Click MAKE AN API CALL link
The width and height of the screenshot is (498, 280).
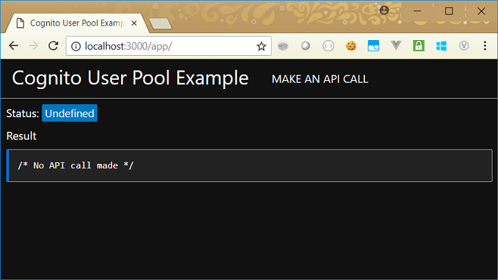pos(320,79)
